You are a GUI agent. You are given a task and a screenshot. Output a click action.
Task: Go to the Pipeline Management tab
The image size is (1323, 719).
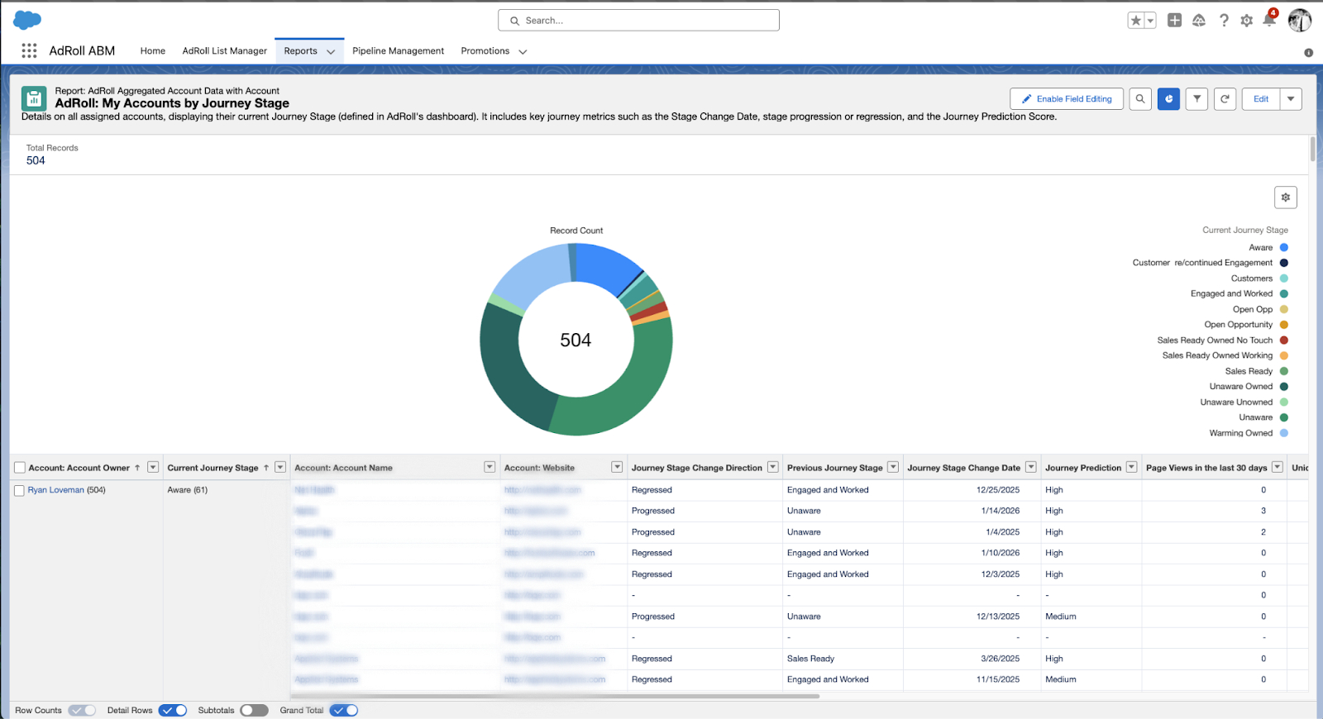tap(398, 51)
